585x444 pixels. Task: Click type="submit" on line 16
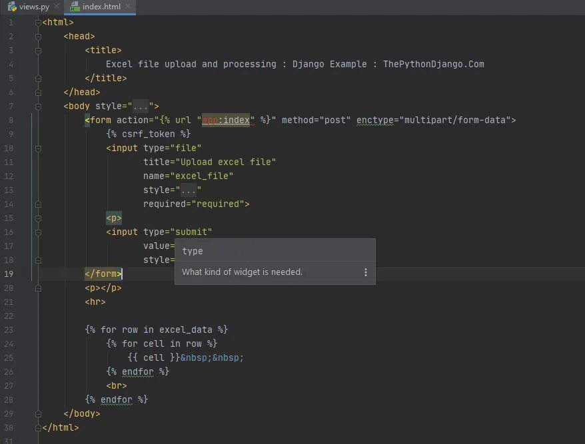(178, 232)
